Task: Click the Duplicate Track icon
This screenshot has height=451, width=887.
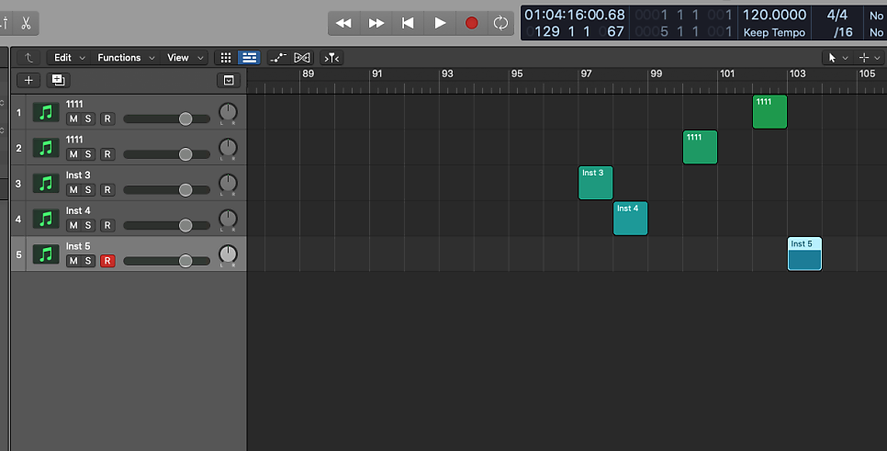Action: pos(58,80)
